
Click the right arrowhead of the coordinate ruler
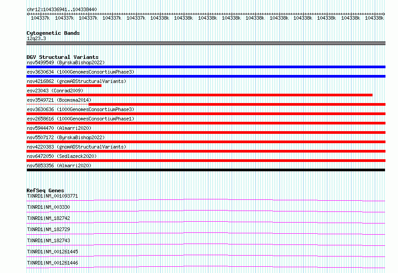click(384, 14)
